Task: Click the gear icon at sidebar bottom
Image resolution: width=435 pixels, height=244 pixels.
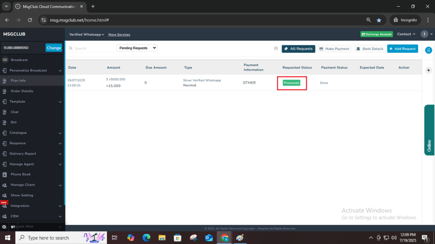Action: (x=4, y=227)
